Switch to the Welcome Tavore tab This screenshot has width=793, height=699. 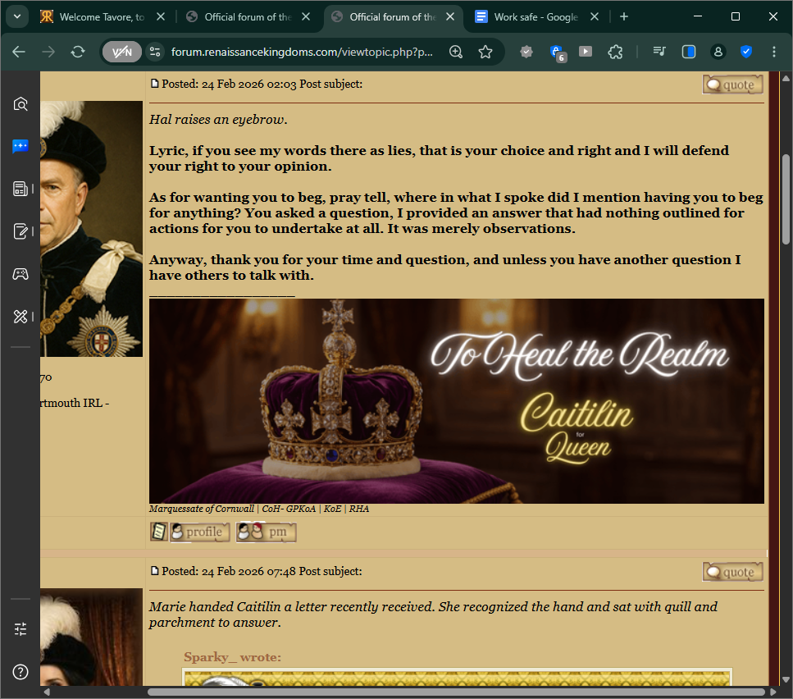click(x=103, y=16)
